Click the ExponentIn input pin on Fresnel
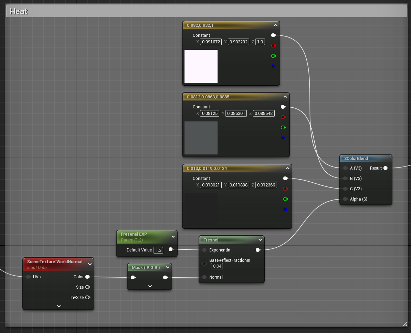The image size is (411, 333). [204, 250]
